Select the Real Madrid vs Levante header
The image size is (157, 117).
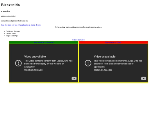(x=44, y=42)
